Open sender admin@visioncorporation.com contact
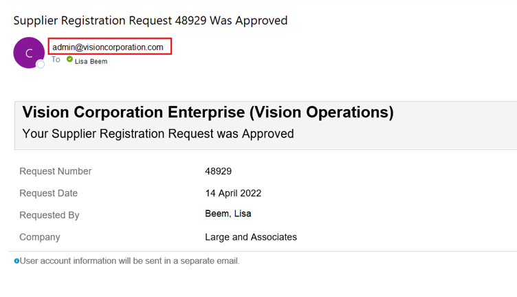517x297 pixels. pos(108,47)
